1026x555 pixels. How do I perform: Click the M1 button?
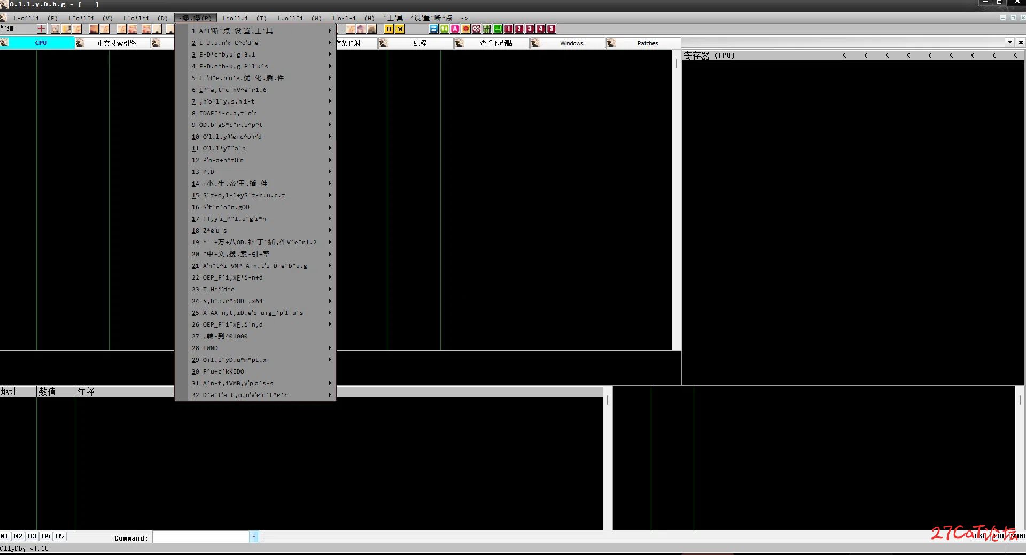tap(4, 536)
